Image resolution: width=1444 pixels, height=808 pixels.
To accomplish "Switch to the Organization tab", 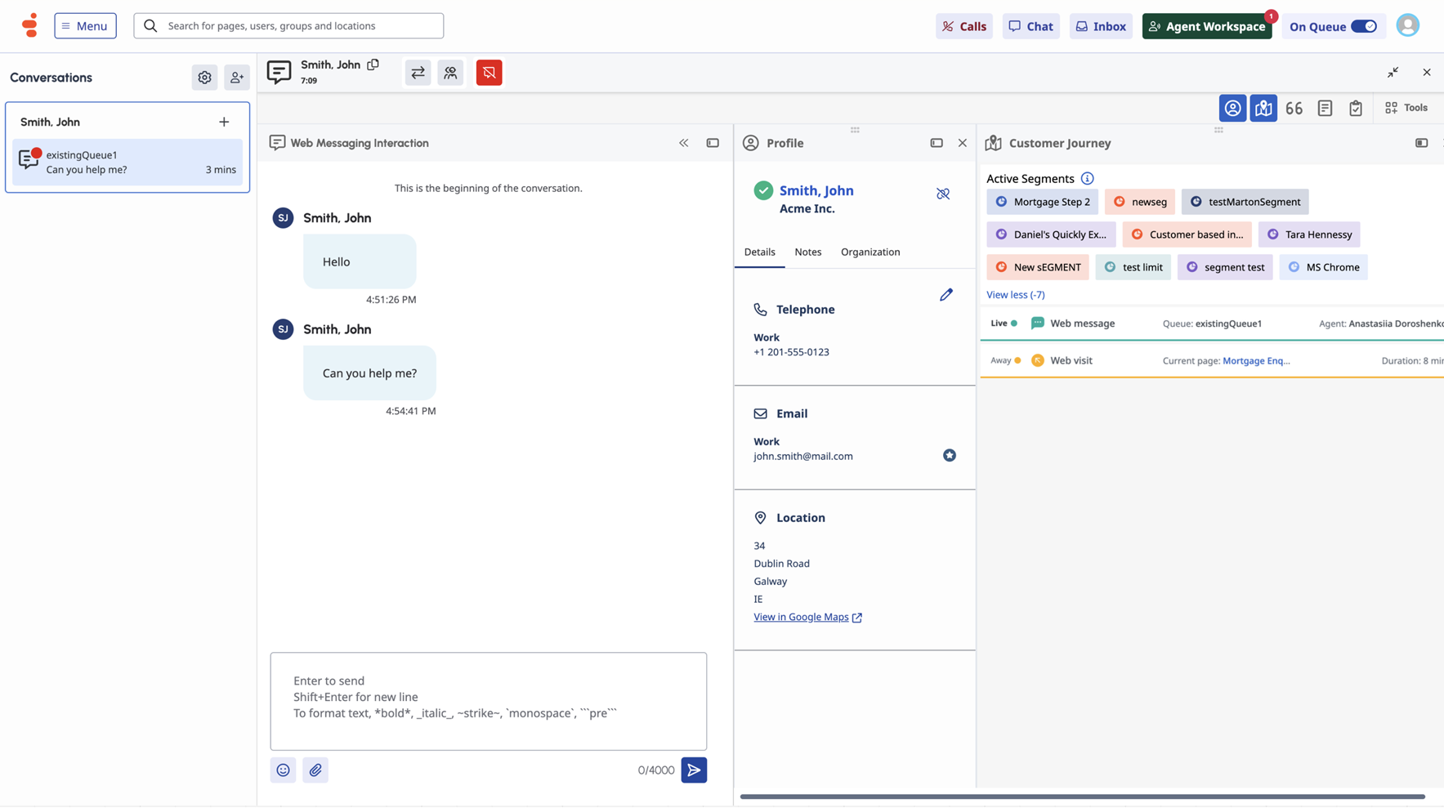I will [x=870, y=252].
